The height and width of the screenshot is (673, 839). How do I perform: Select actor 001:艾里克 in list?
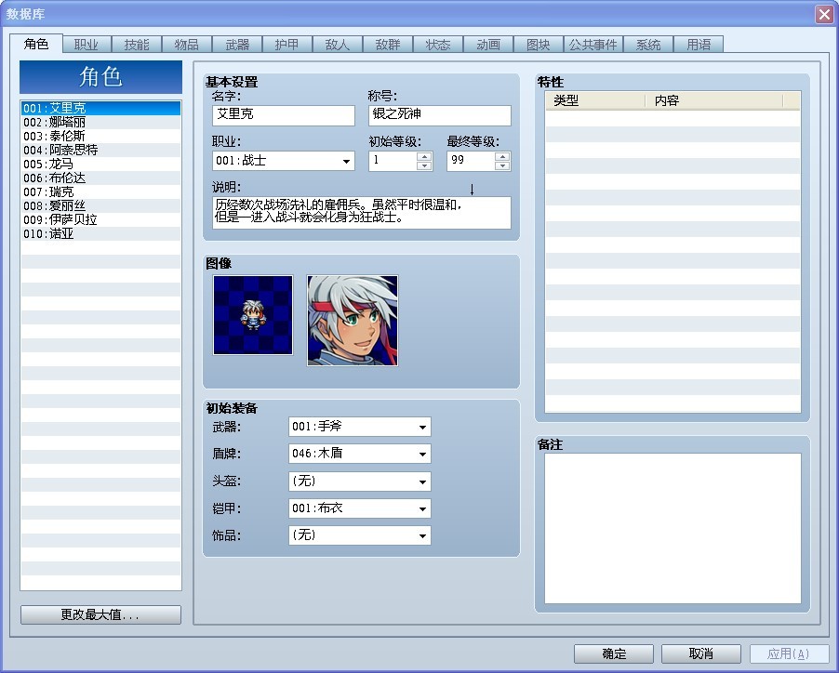pyautogui.click(x=101, y=108)
